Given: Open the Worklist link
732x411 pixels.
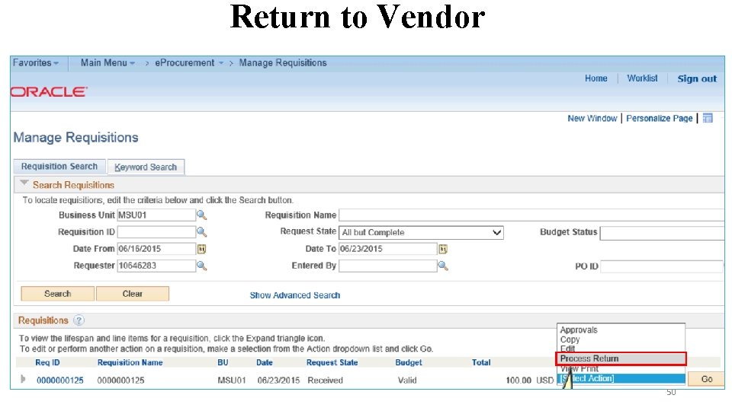Looking at the screenshot, I should [642, 78].
